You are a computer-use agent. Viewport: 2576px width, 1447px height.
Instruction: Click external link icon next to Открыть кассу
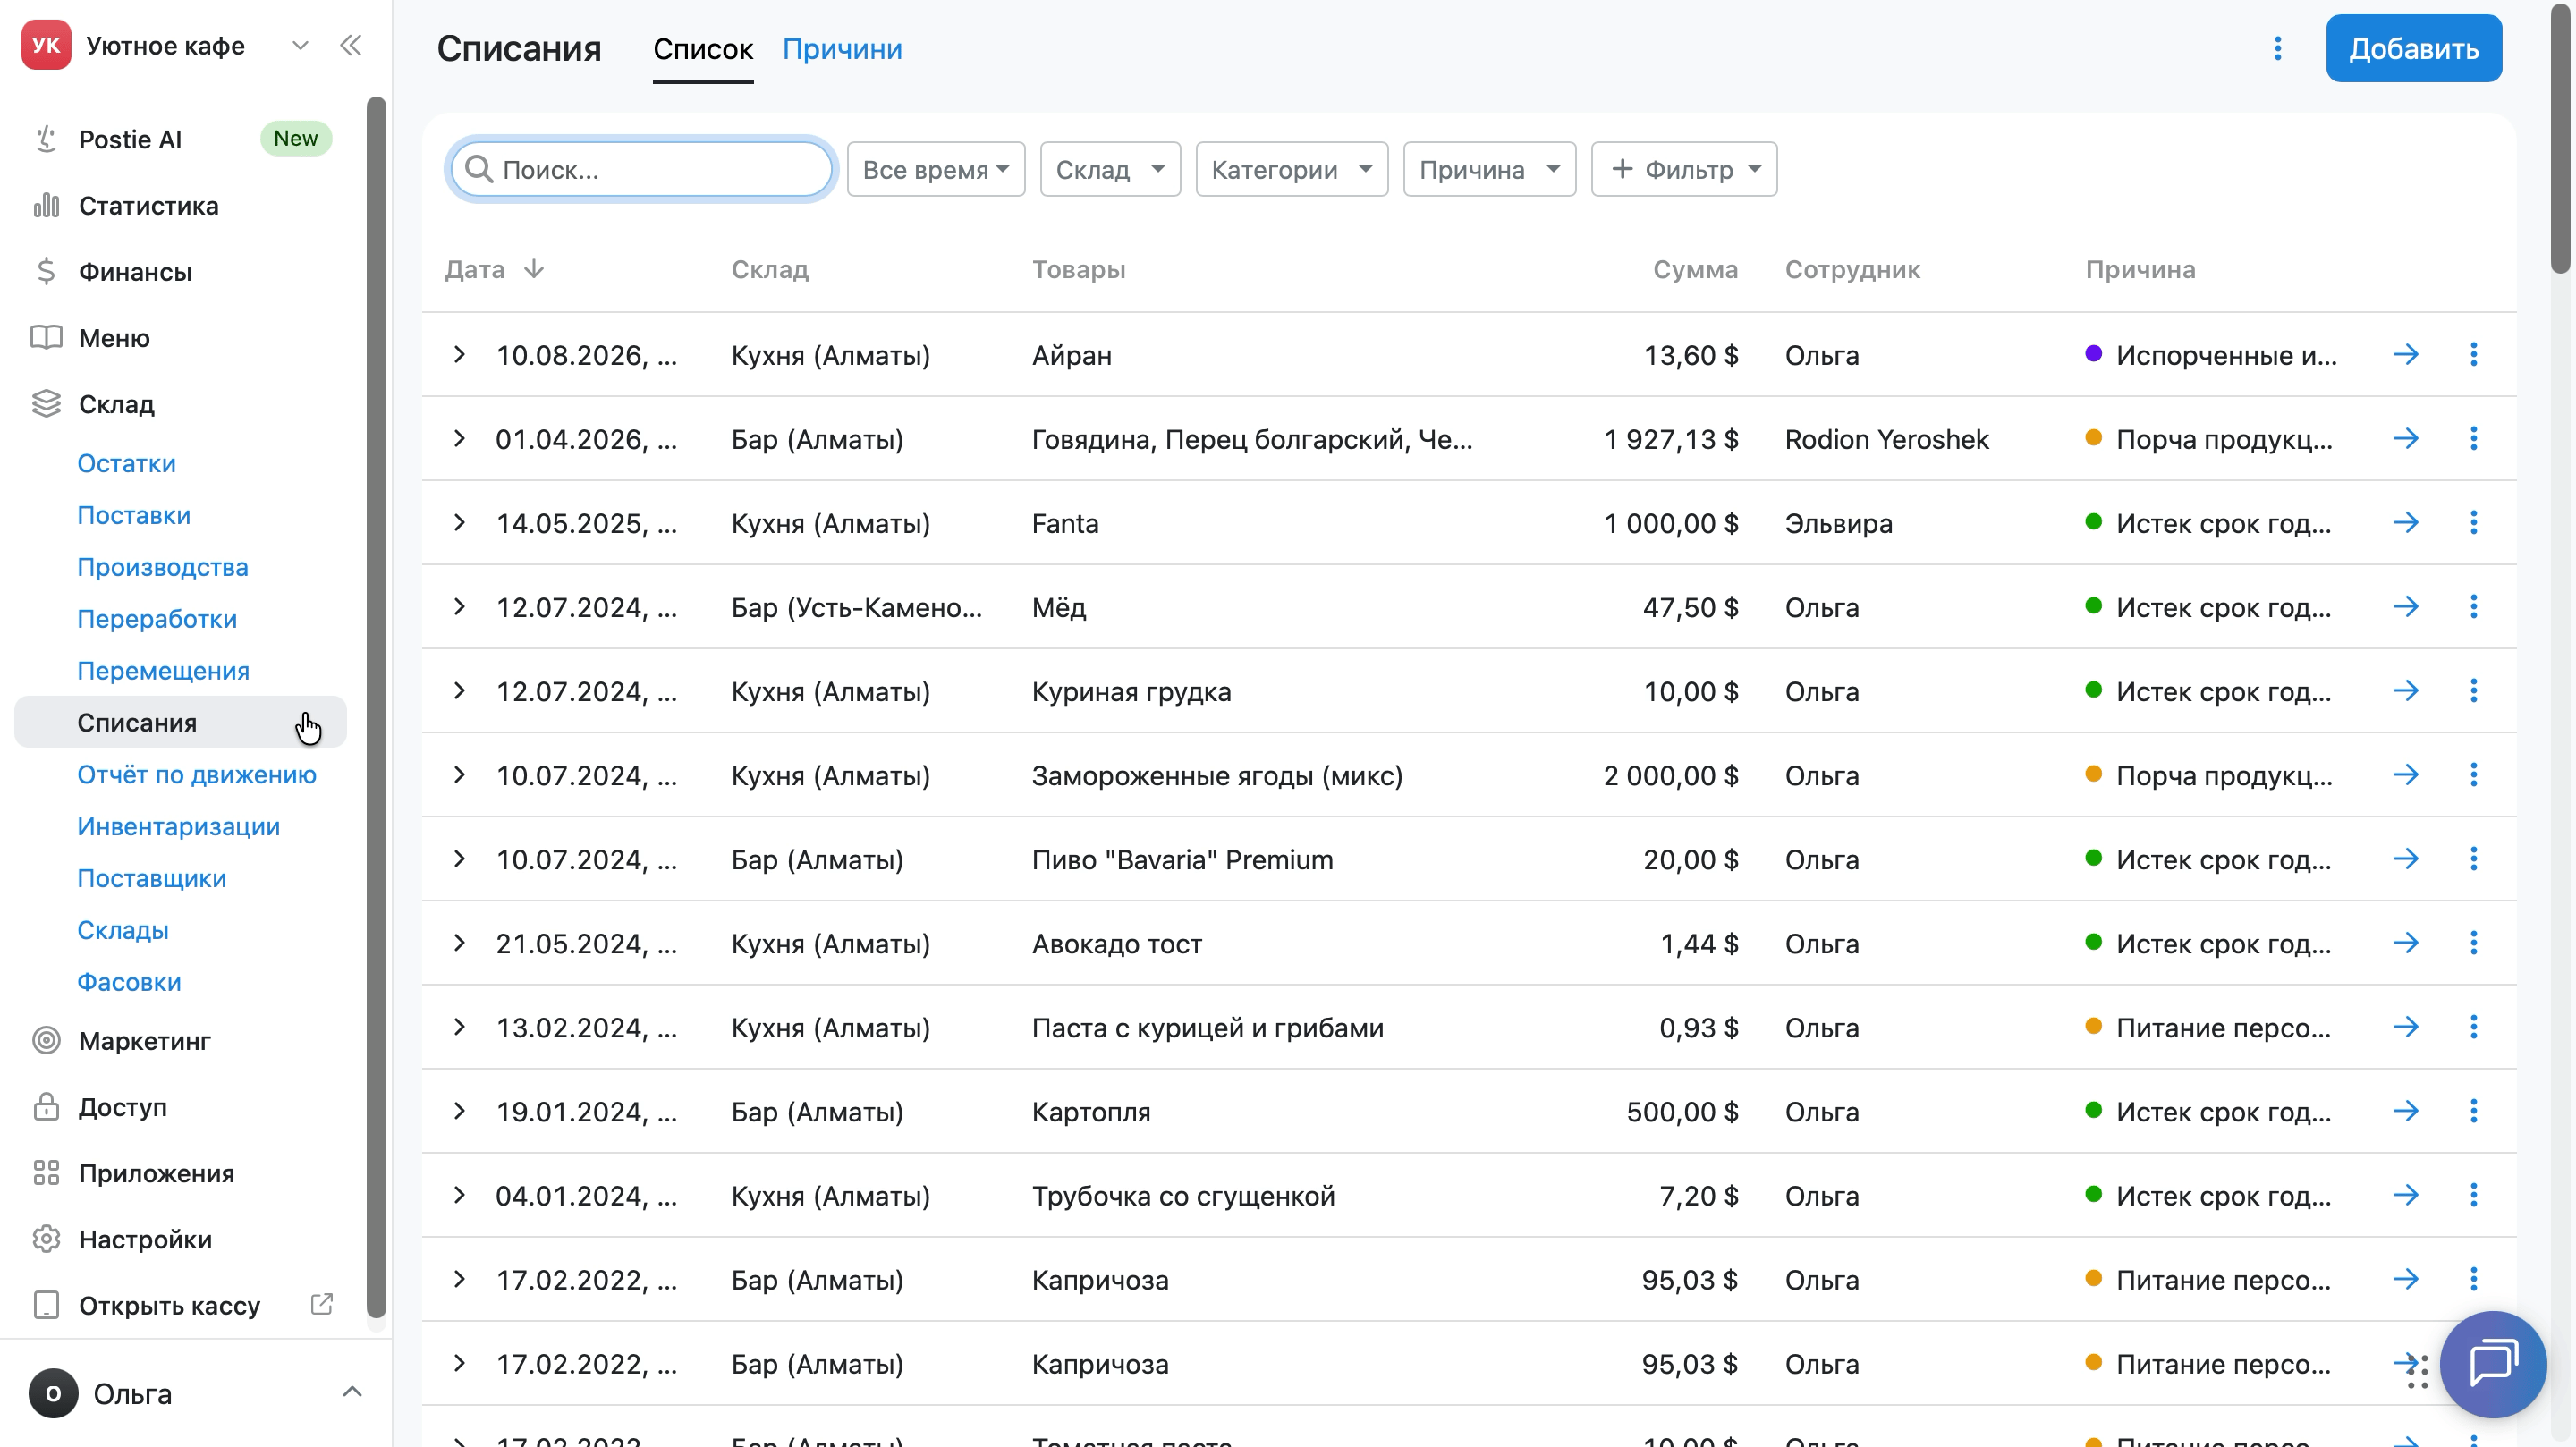coord(321,1304)
